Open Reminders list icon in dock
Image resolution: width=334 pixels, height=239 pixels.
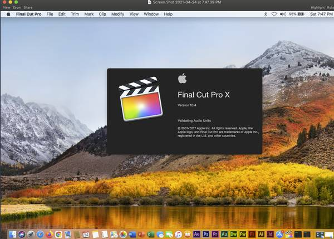105,235
